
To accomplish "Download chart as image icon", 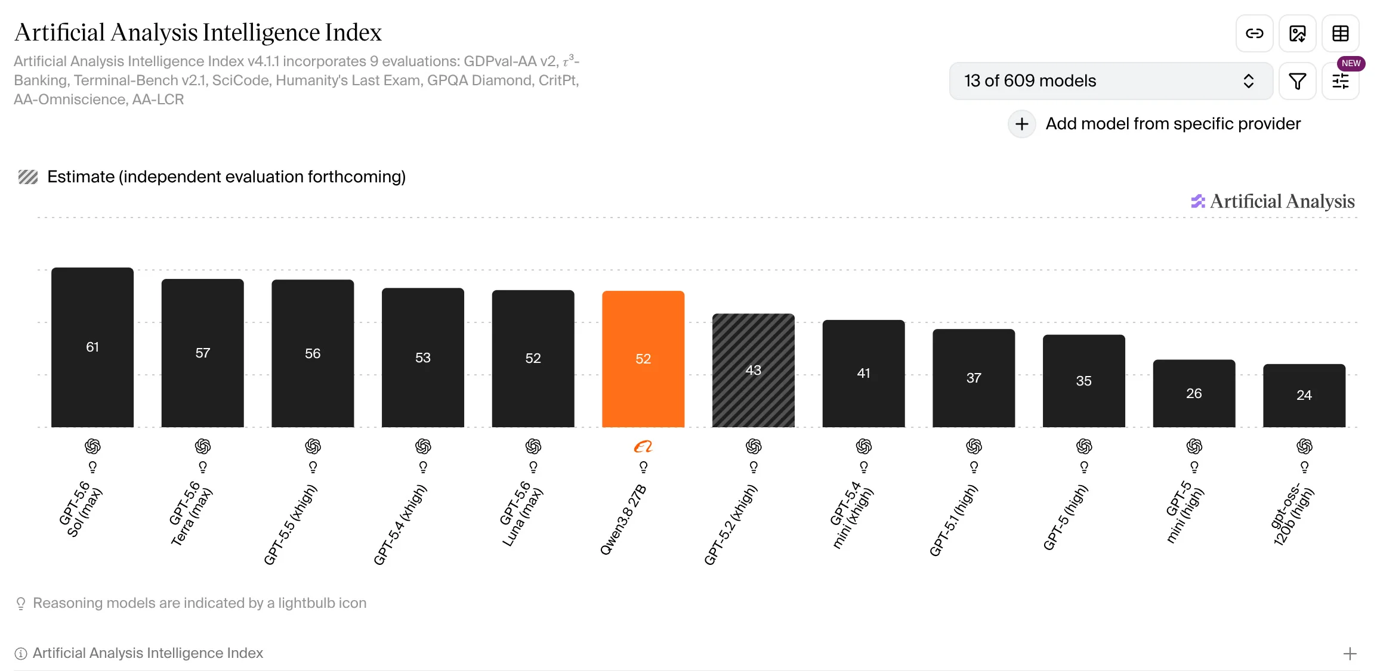I will [x=1297, y=33].
